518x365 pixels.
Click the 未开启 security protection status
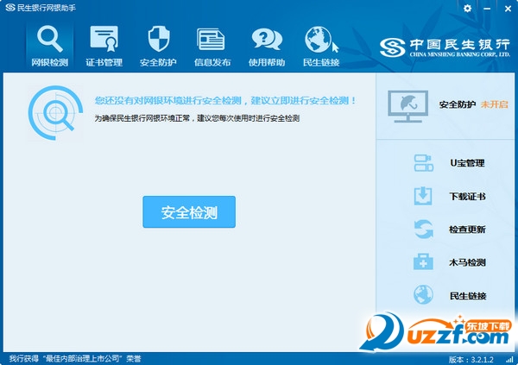(494, 104)
